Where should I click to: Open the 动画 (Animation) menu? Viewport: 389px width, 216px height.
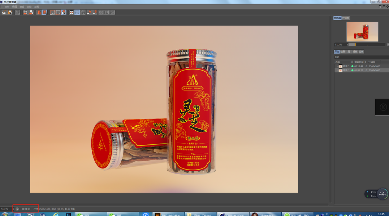37,7
